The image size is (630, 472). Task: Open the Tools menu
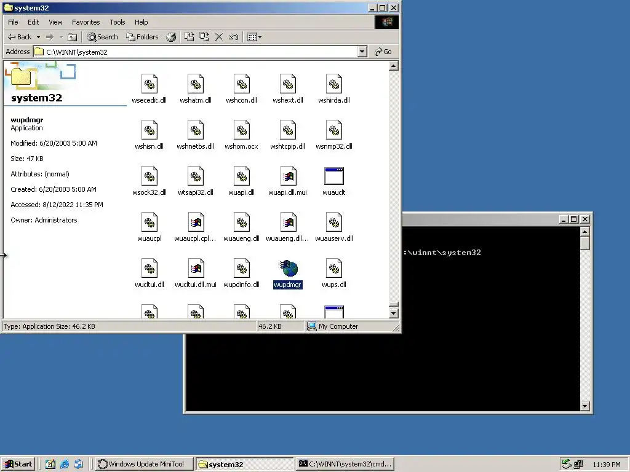click(118, 22)
